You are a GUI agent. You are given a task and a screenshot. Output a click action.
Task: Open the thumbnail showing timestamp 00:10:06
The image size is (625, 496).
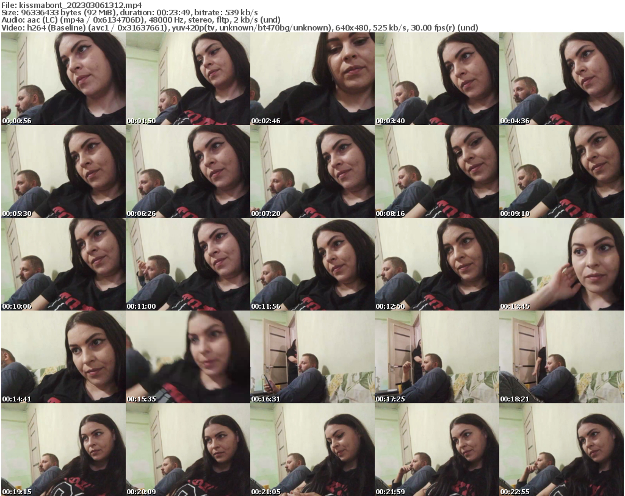62,262
